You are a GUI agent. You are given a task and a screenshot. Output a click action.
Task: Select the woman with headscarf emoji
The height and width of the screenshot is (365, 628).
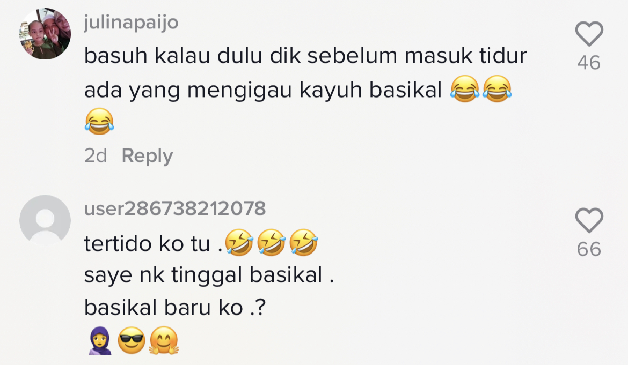(x=100, y=341)
